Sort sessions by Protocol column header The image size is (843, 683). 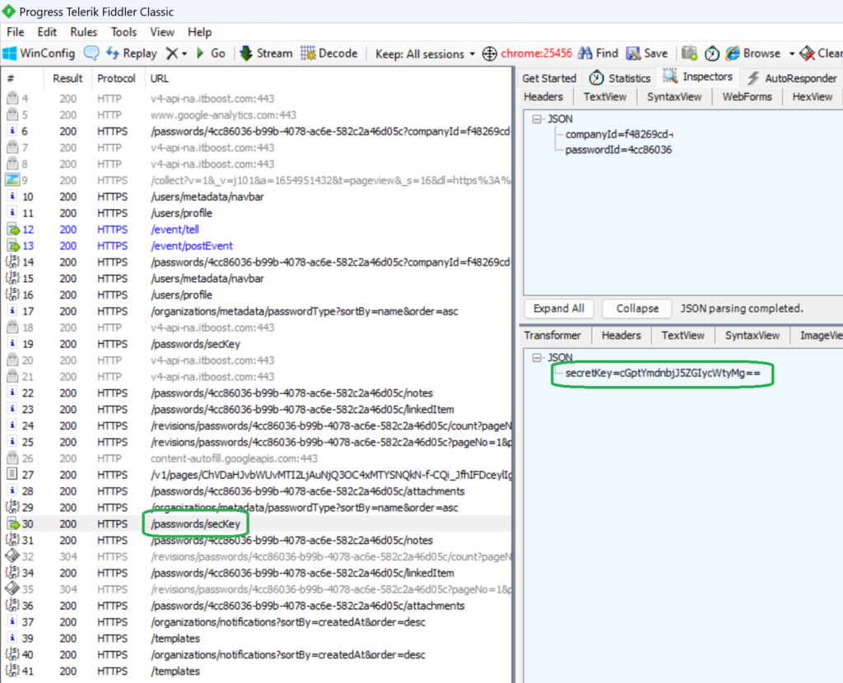116,78
